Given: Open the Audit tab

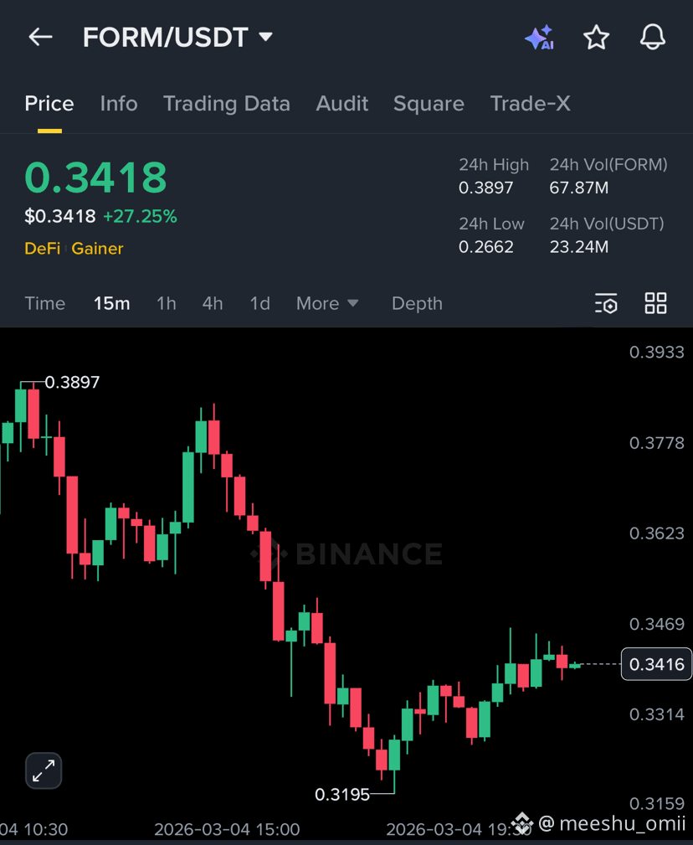Looking at the screenshot, I should 342,104.
